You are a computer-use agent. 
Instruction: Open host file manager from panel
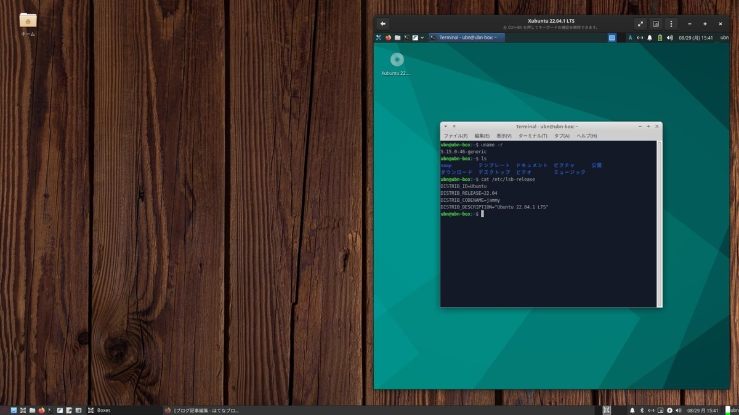[32, 410]
